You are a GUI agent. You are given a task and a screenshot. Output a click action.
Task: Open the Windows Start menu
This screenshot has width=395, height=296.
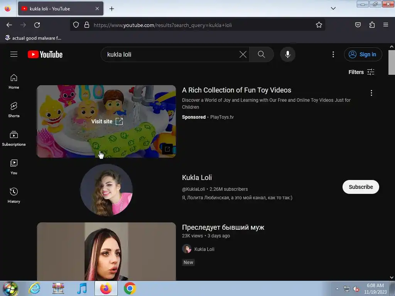tap(10, 288)
